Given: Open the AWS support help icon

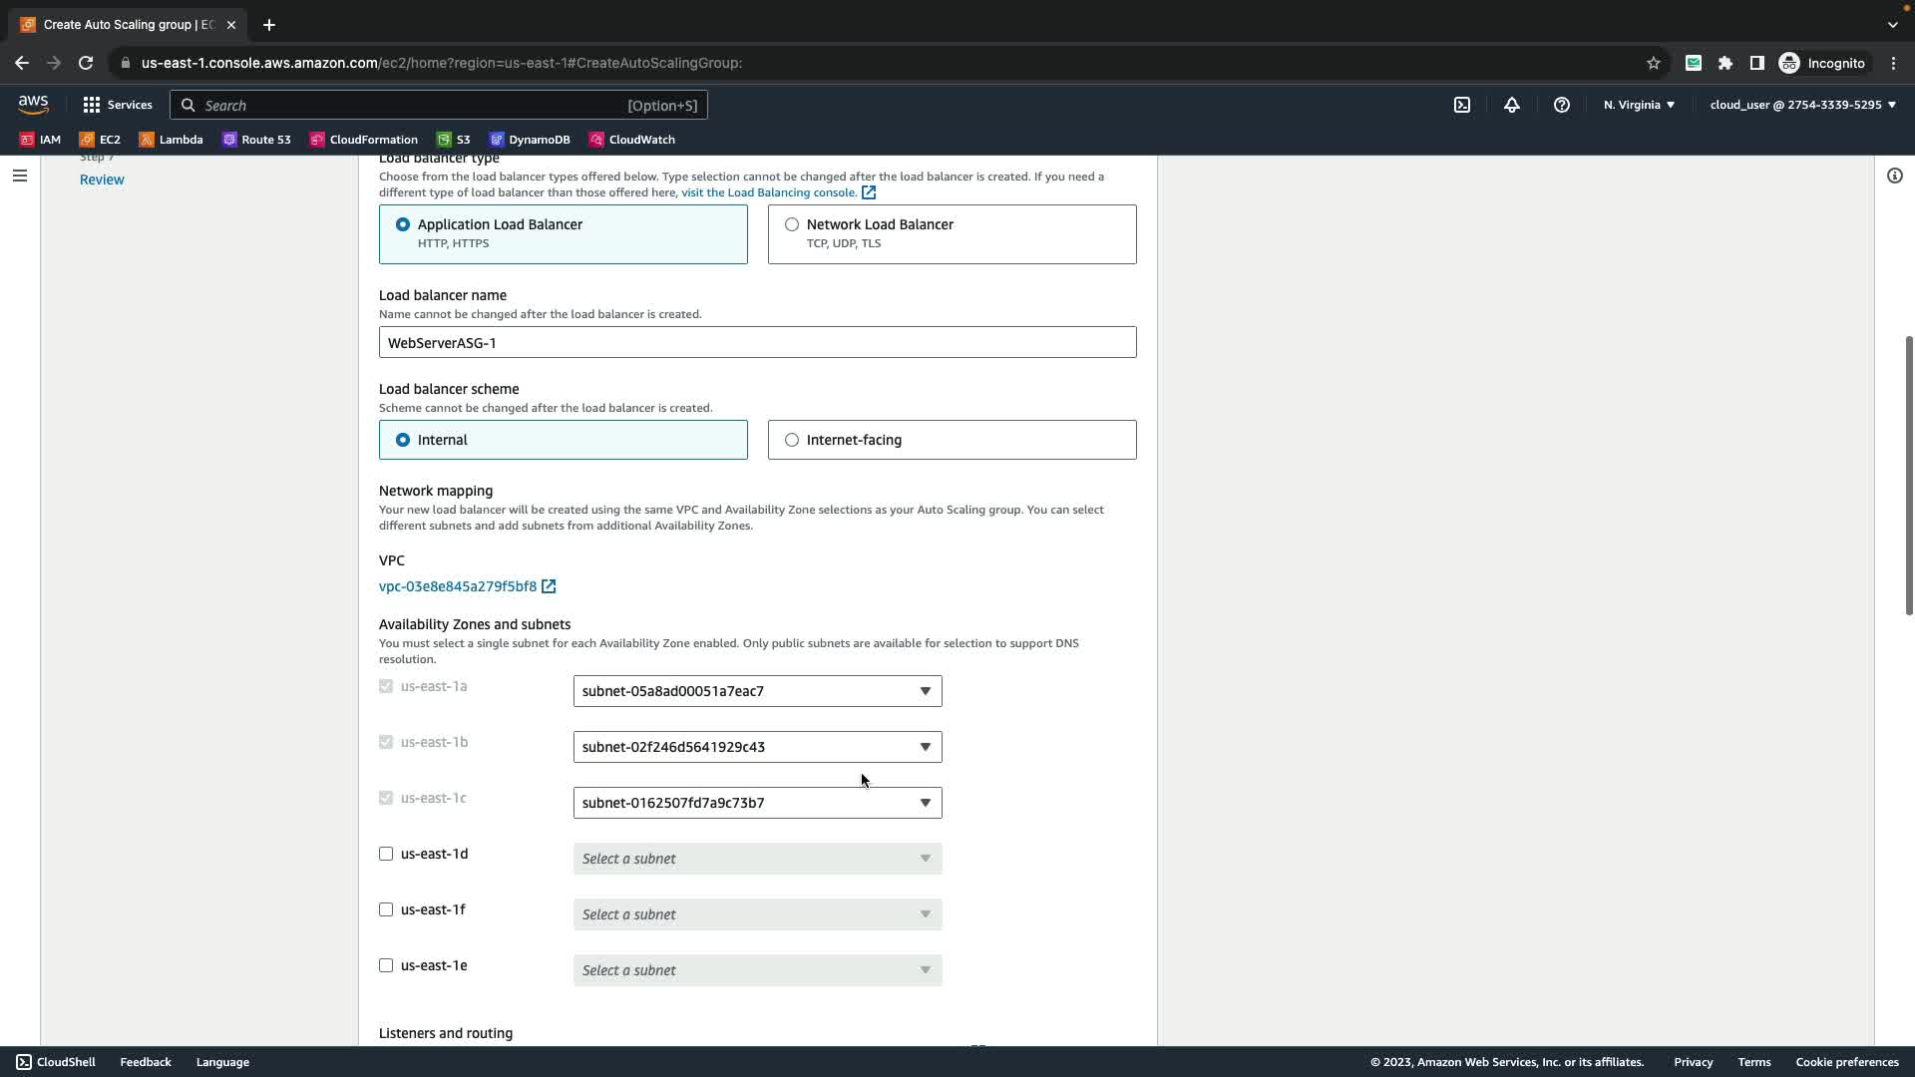Looking at the screenshot, I should coord(1561,105).
